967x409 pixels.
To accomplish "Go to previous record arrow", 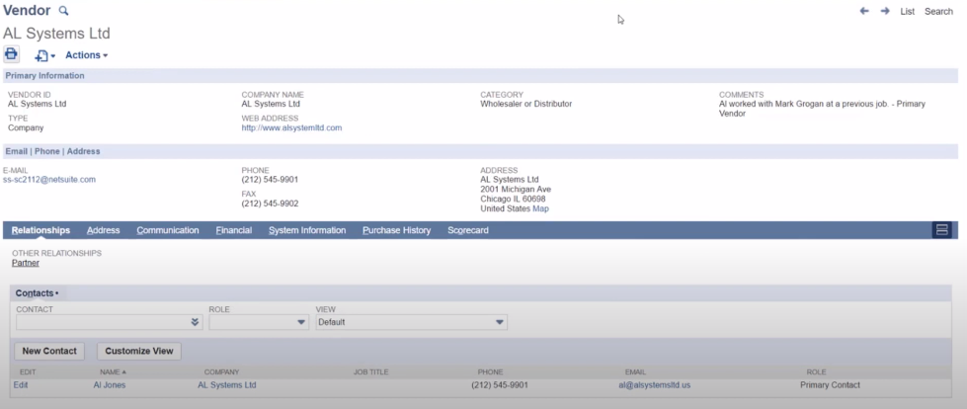I will click(864, 11).
